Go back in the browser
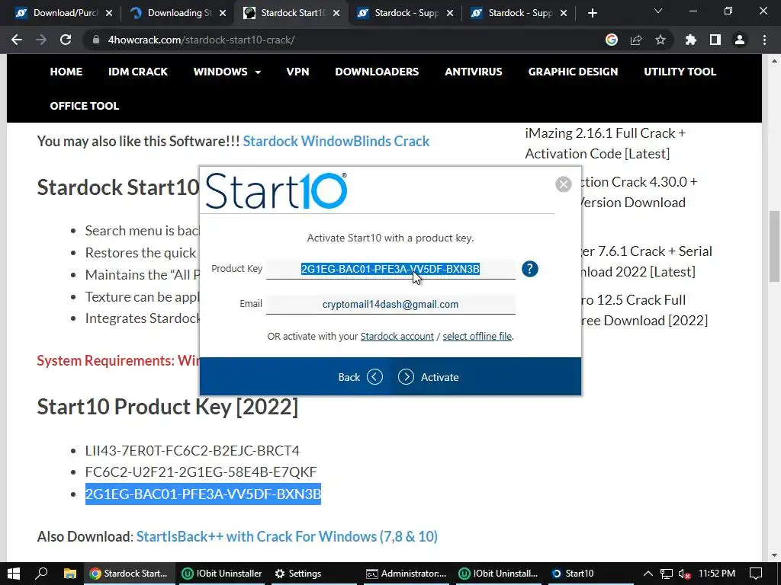The height and width of the screenshot is (585, 781). [x=17, y=40]
